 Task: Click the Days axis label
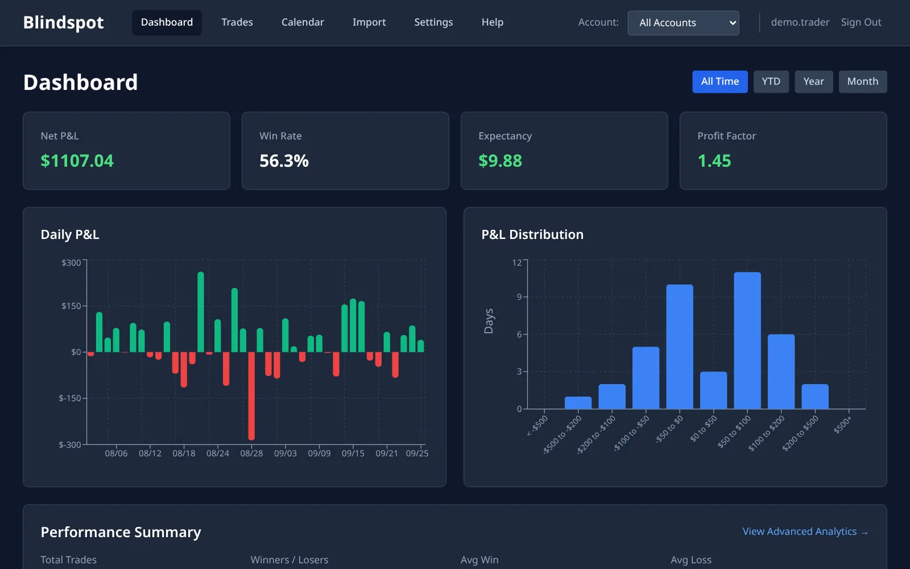click(489, 321)
